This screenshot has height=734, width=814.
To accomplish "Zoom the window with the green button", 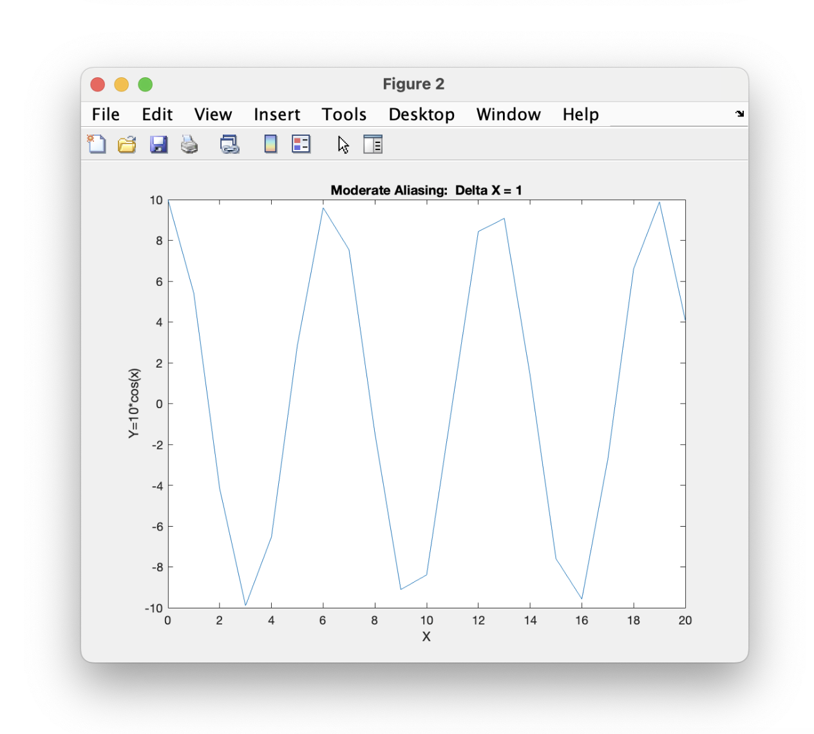I will [x=145, y=84].
